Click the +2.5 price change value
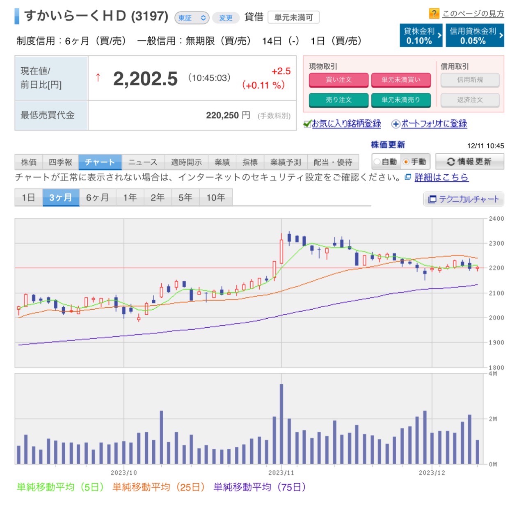 coord(281,71)
